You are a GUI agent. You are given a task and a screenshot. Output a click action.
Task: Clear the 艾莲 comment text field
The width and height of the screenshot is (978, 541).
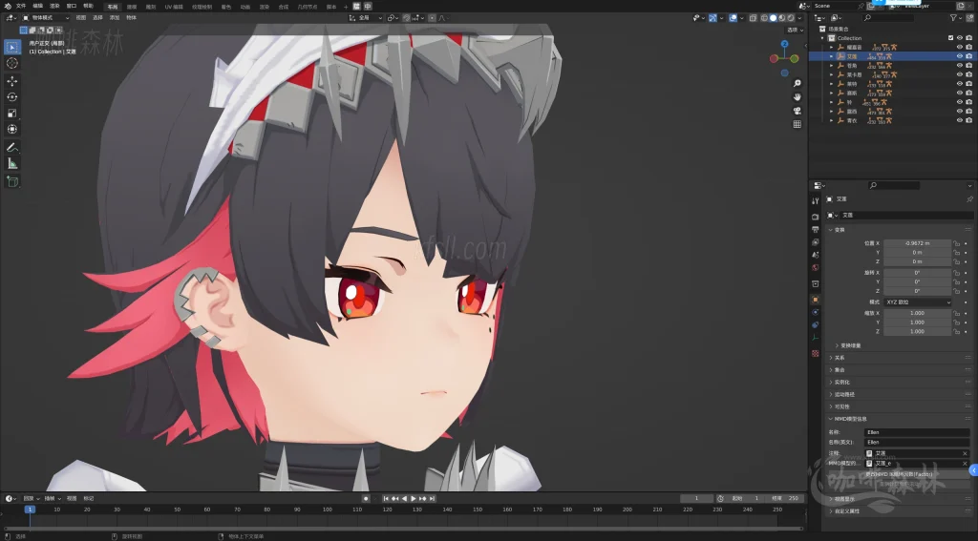point(965,453)
